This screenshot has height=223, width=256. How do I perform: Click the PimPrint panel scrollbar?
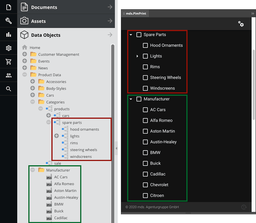(253, 85)
